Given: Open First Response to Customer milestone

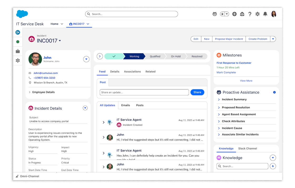Looking at the screenshot, I should pyautogui.click(x=234, y=63).
